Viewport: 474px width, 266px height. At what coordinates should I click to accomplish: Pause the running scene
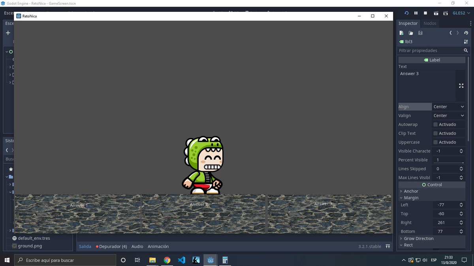click(416, 13)
